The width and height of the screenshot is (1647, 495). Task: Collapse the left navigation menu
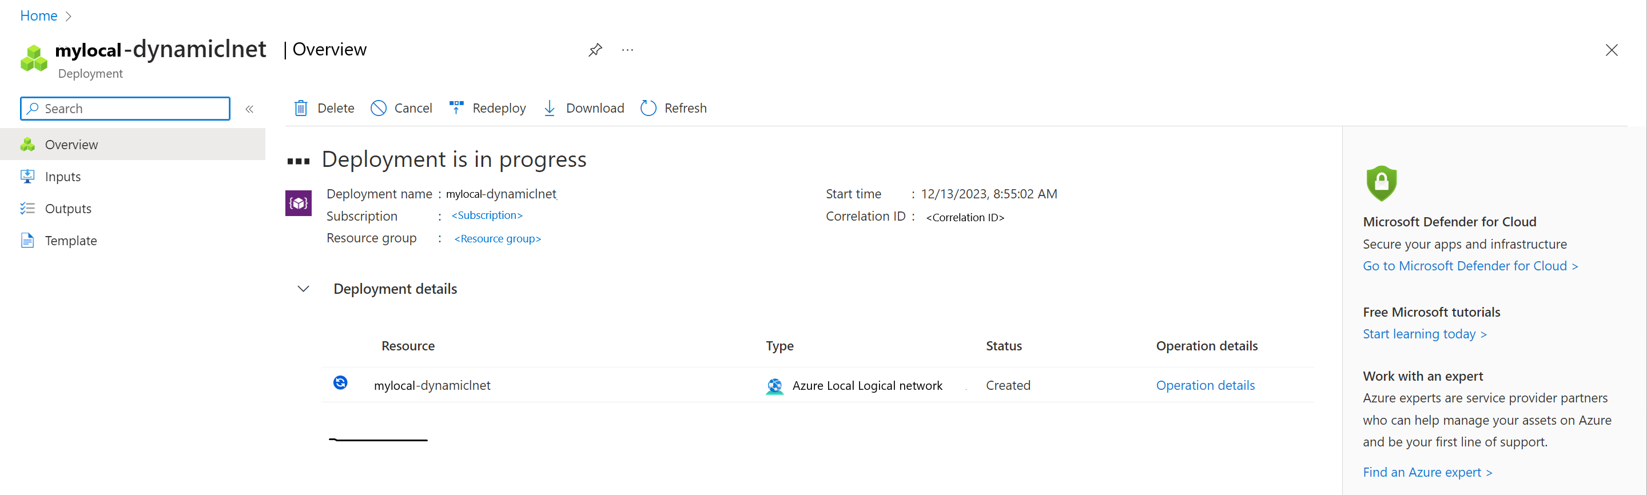[249, 109]
